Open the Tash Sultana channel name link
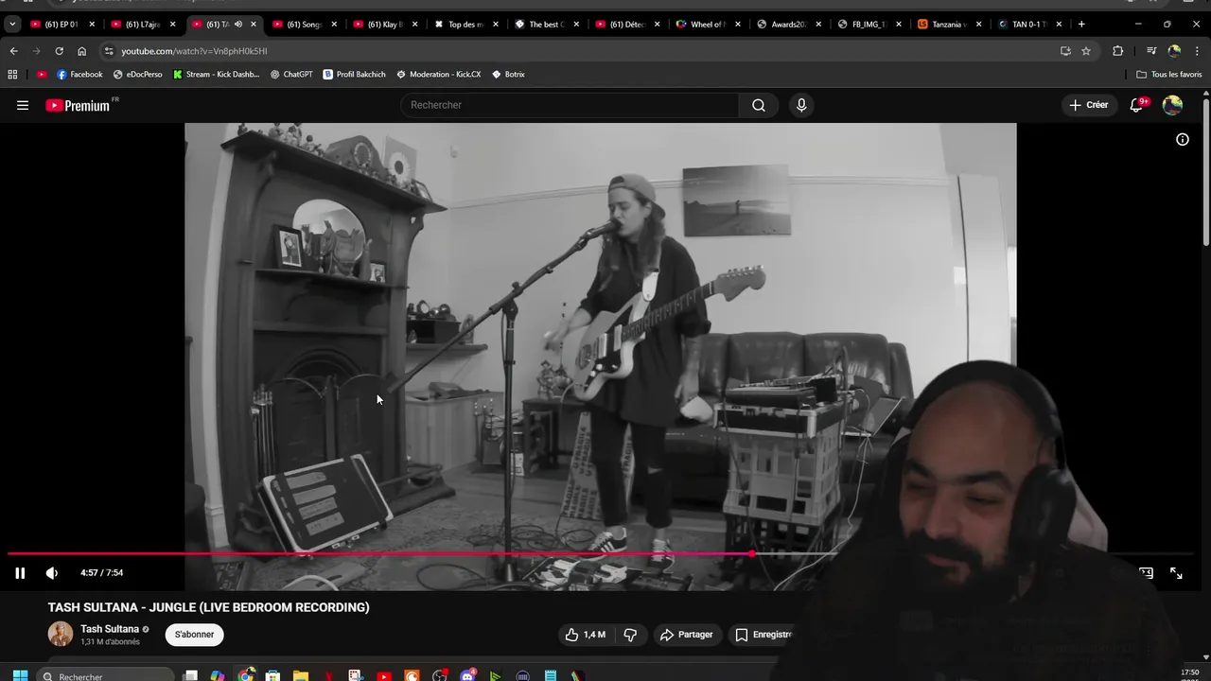Viewport: 1211px width, 681px height. (110, 629)
